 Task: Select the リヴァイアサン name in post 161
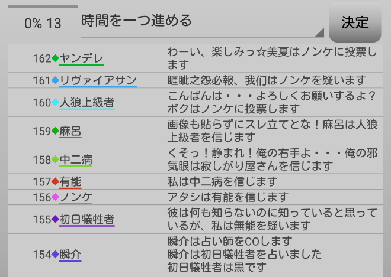98,80
